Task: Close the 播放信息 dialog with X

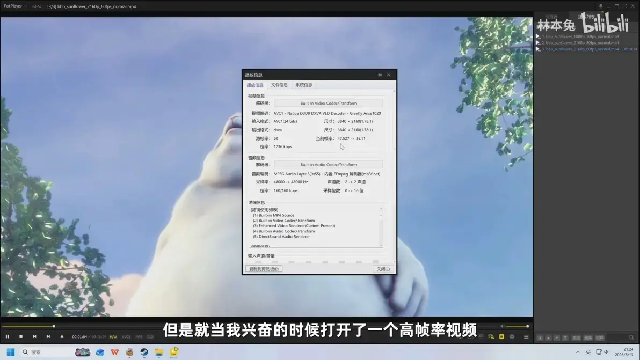Action: pos(389,75)
